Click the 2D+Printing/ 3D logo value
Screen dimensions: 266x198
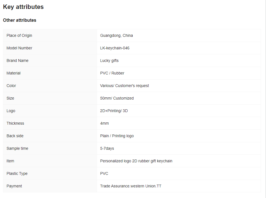(x=114, y=111)
